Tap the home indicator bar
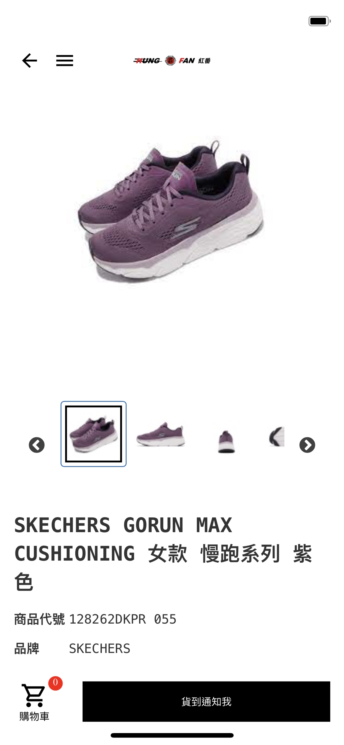The image size is (344, 745). pos(172,735)
